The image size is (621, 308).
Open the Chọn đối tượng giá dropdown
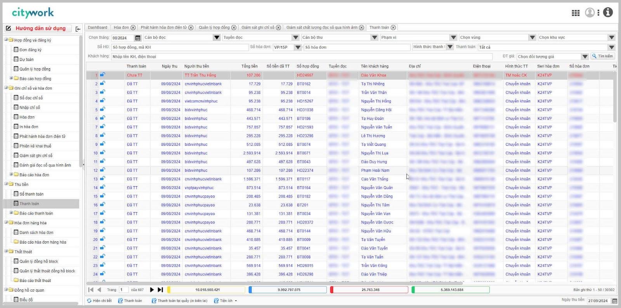tap(585, 57)
